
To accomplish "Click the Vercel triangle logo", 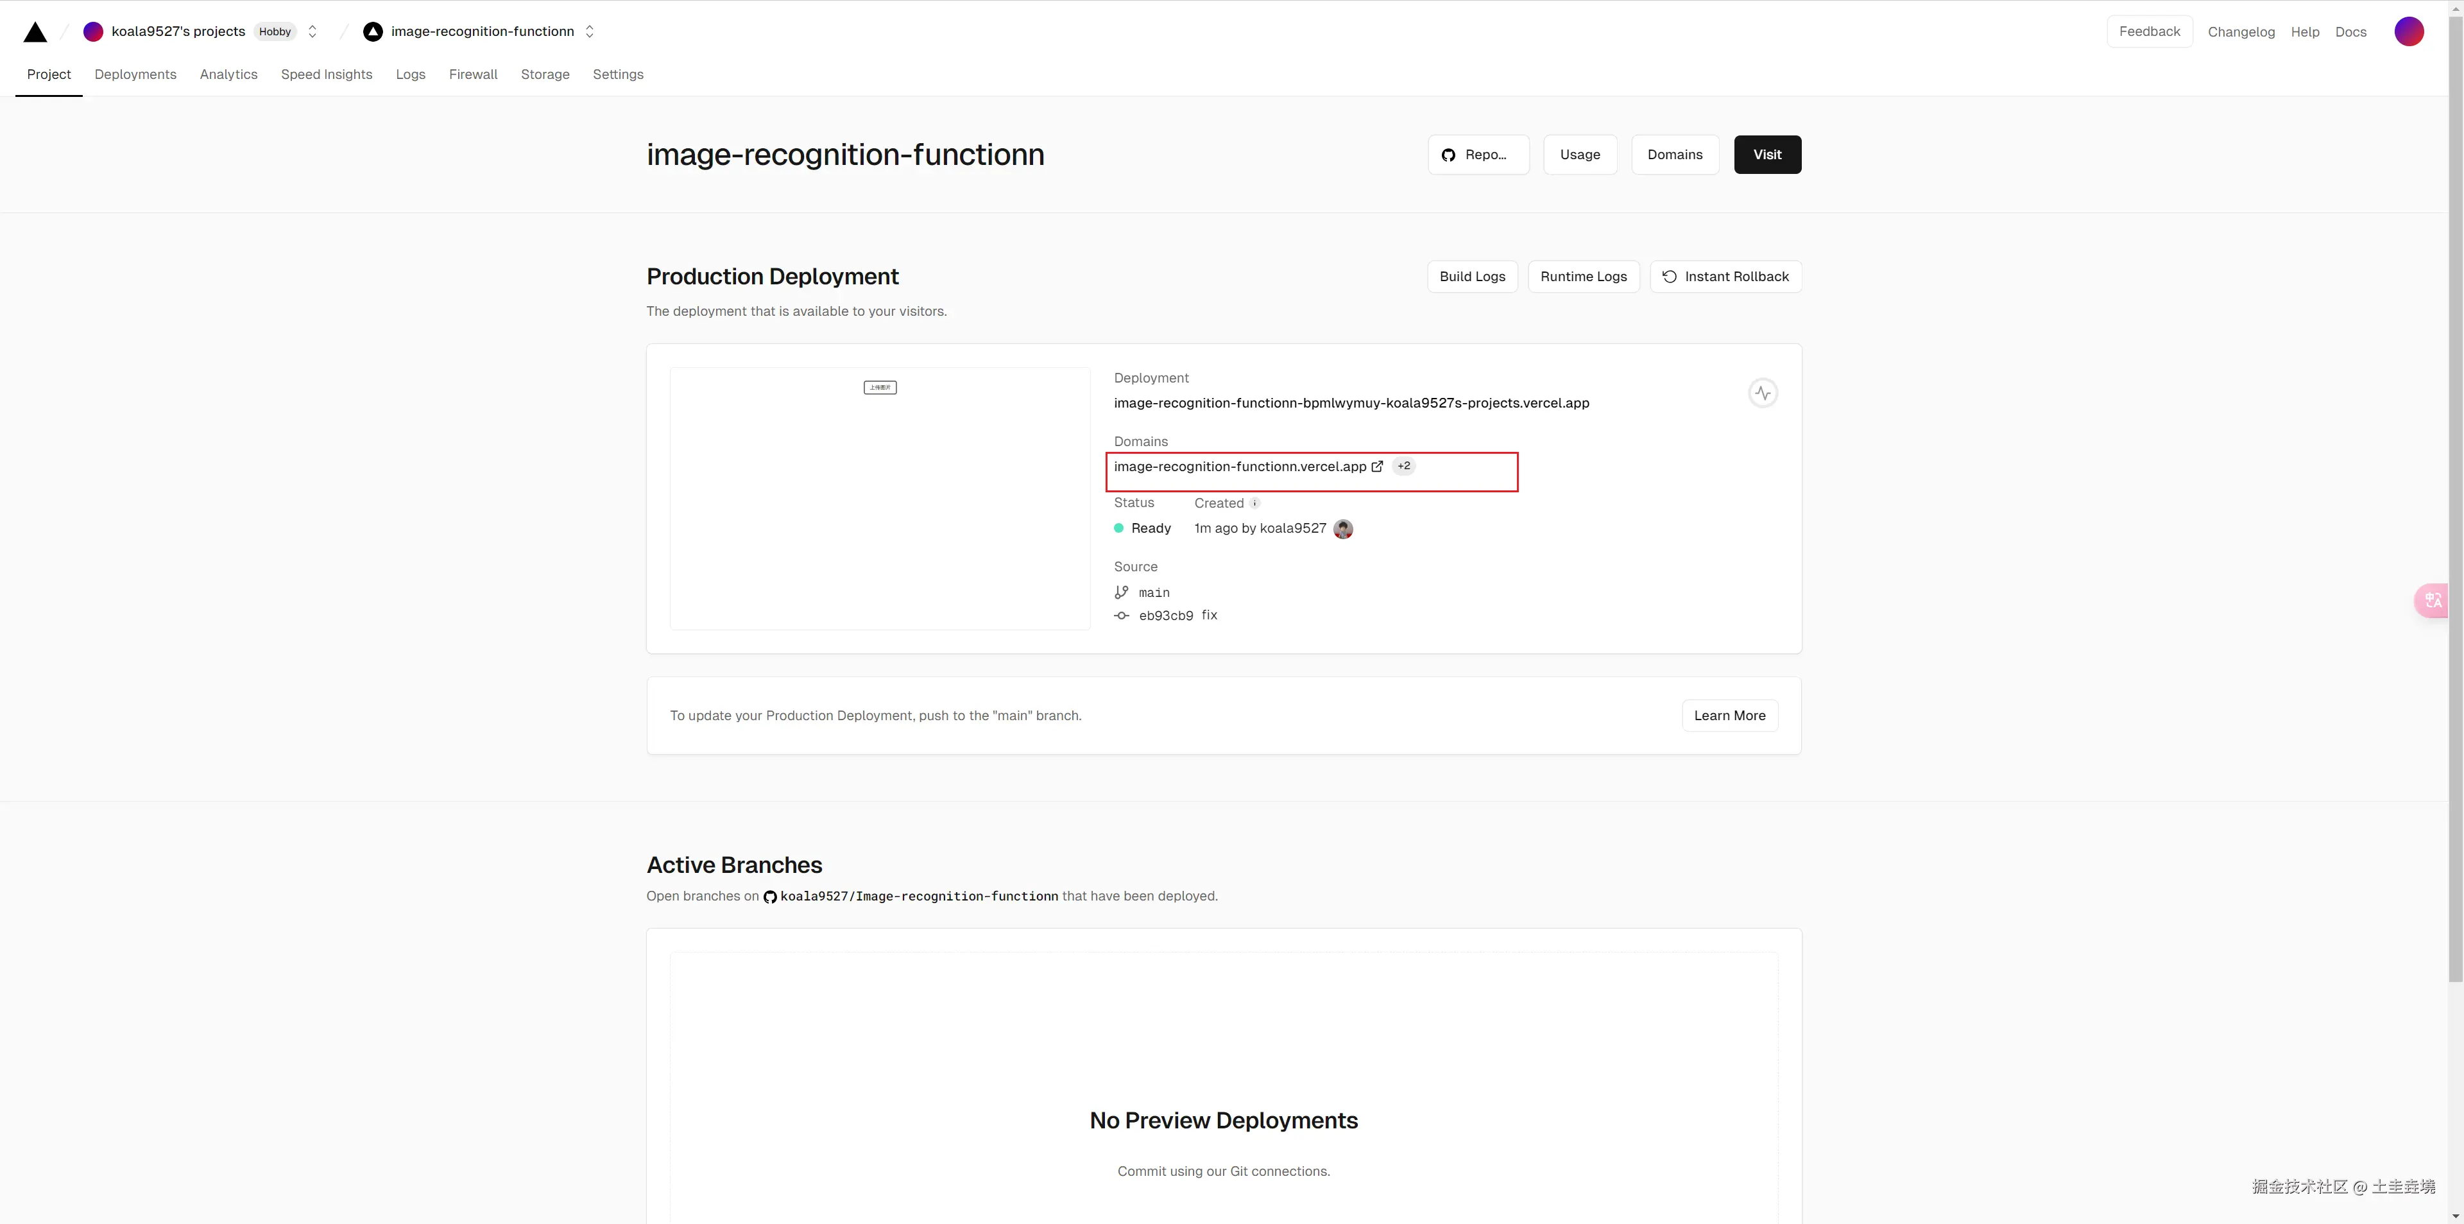I will point(35,33).
